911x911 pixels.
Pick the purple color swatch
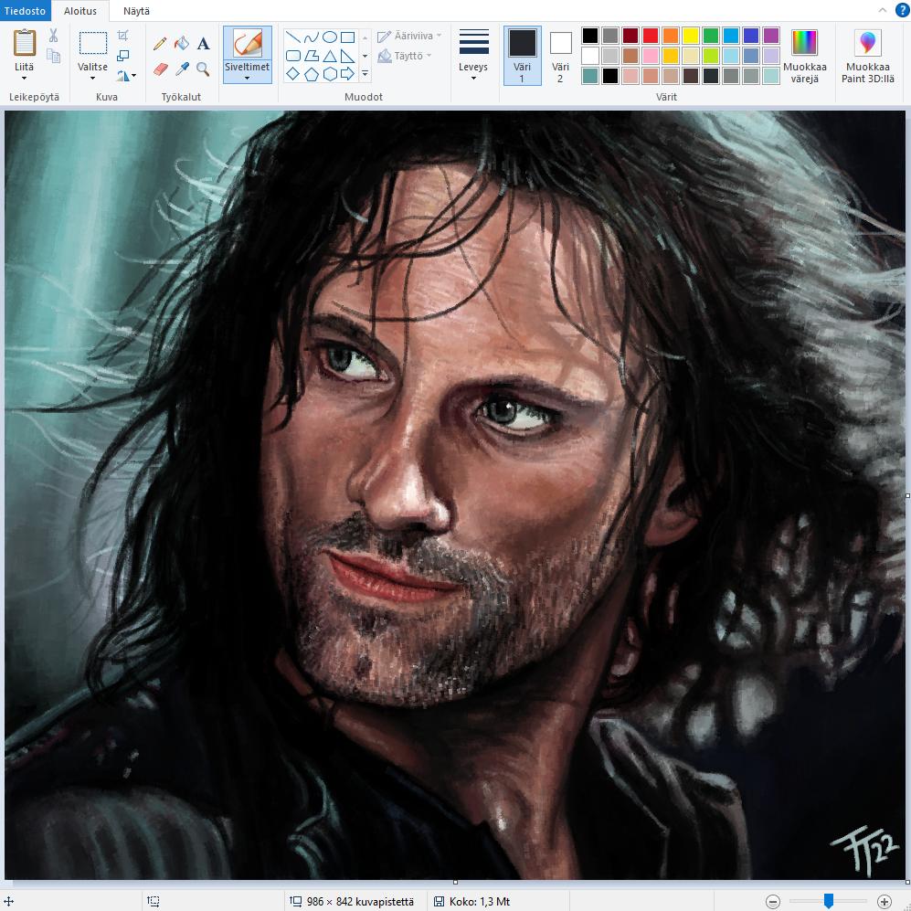click(771, 36)
